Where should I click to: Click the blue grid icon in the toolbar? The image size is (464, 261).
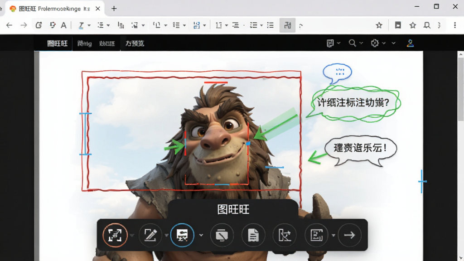click(x=197, y=25)
